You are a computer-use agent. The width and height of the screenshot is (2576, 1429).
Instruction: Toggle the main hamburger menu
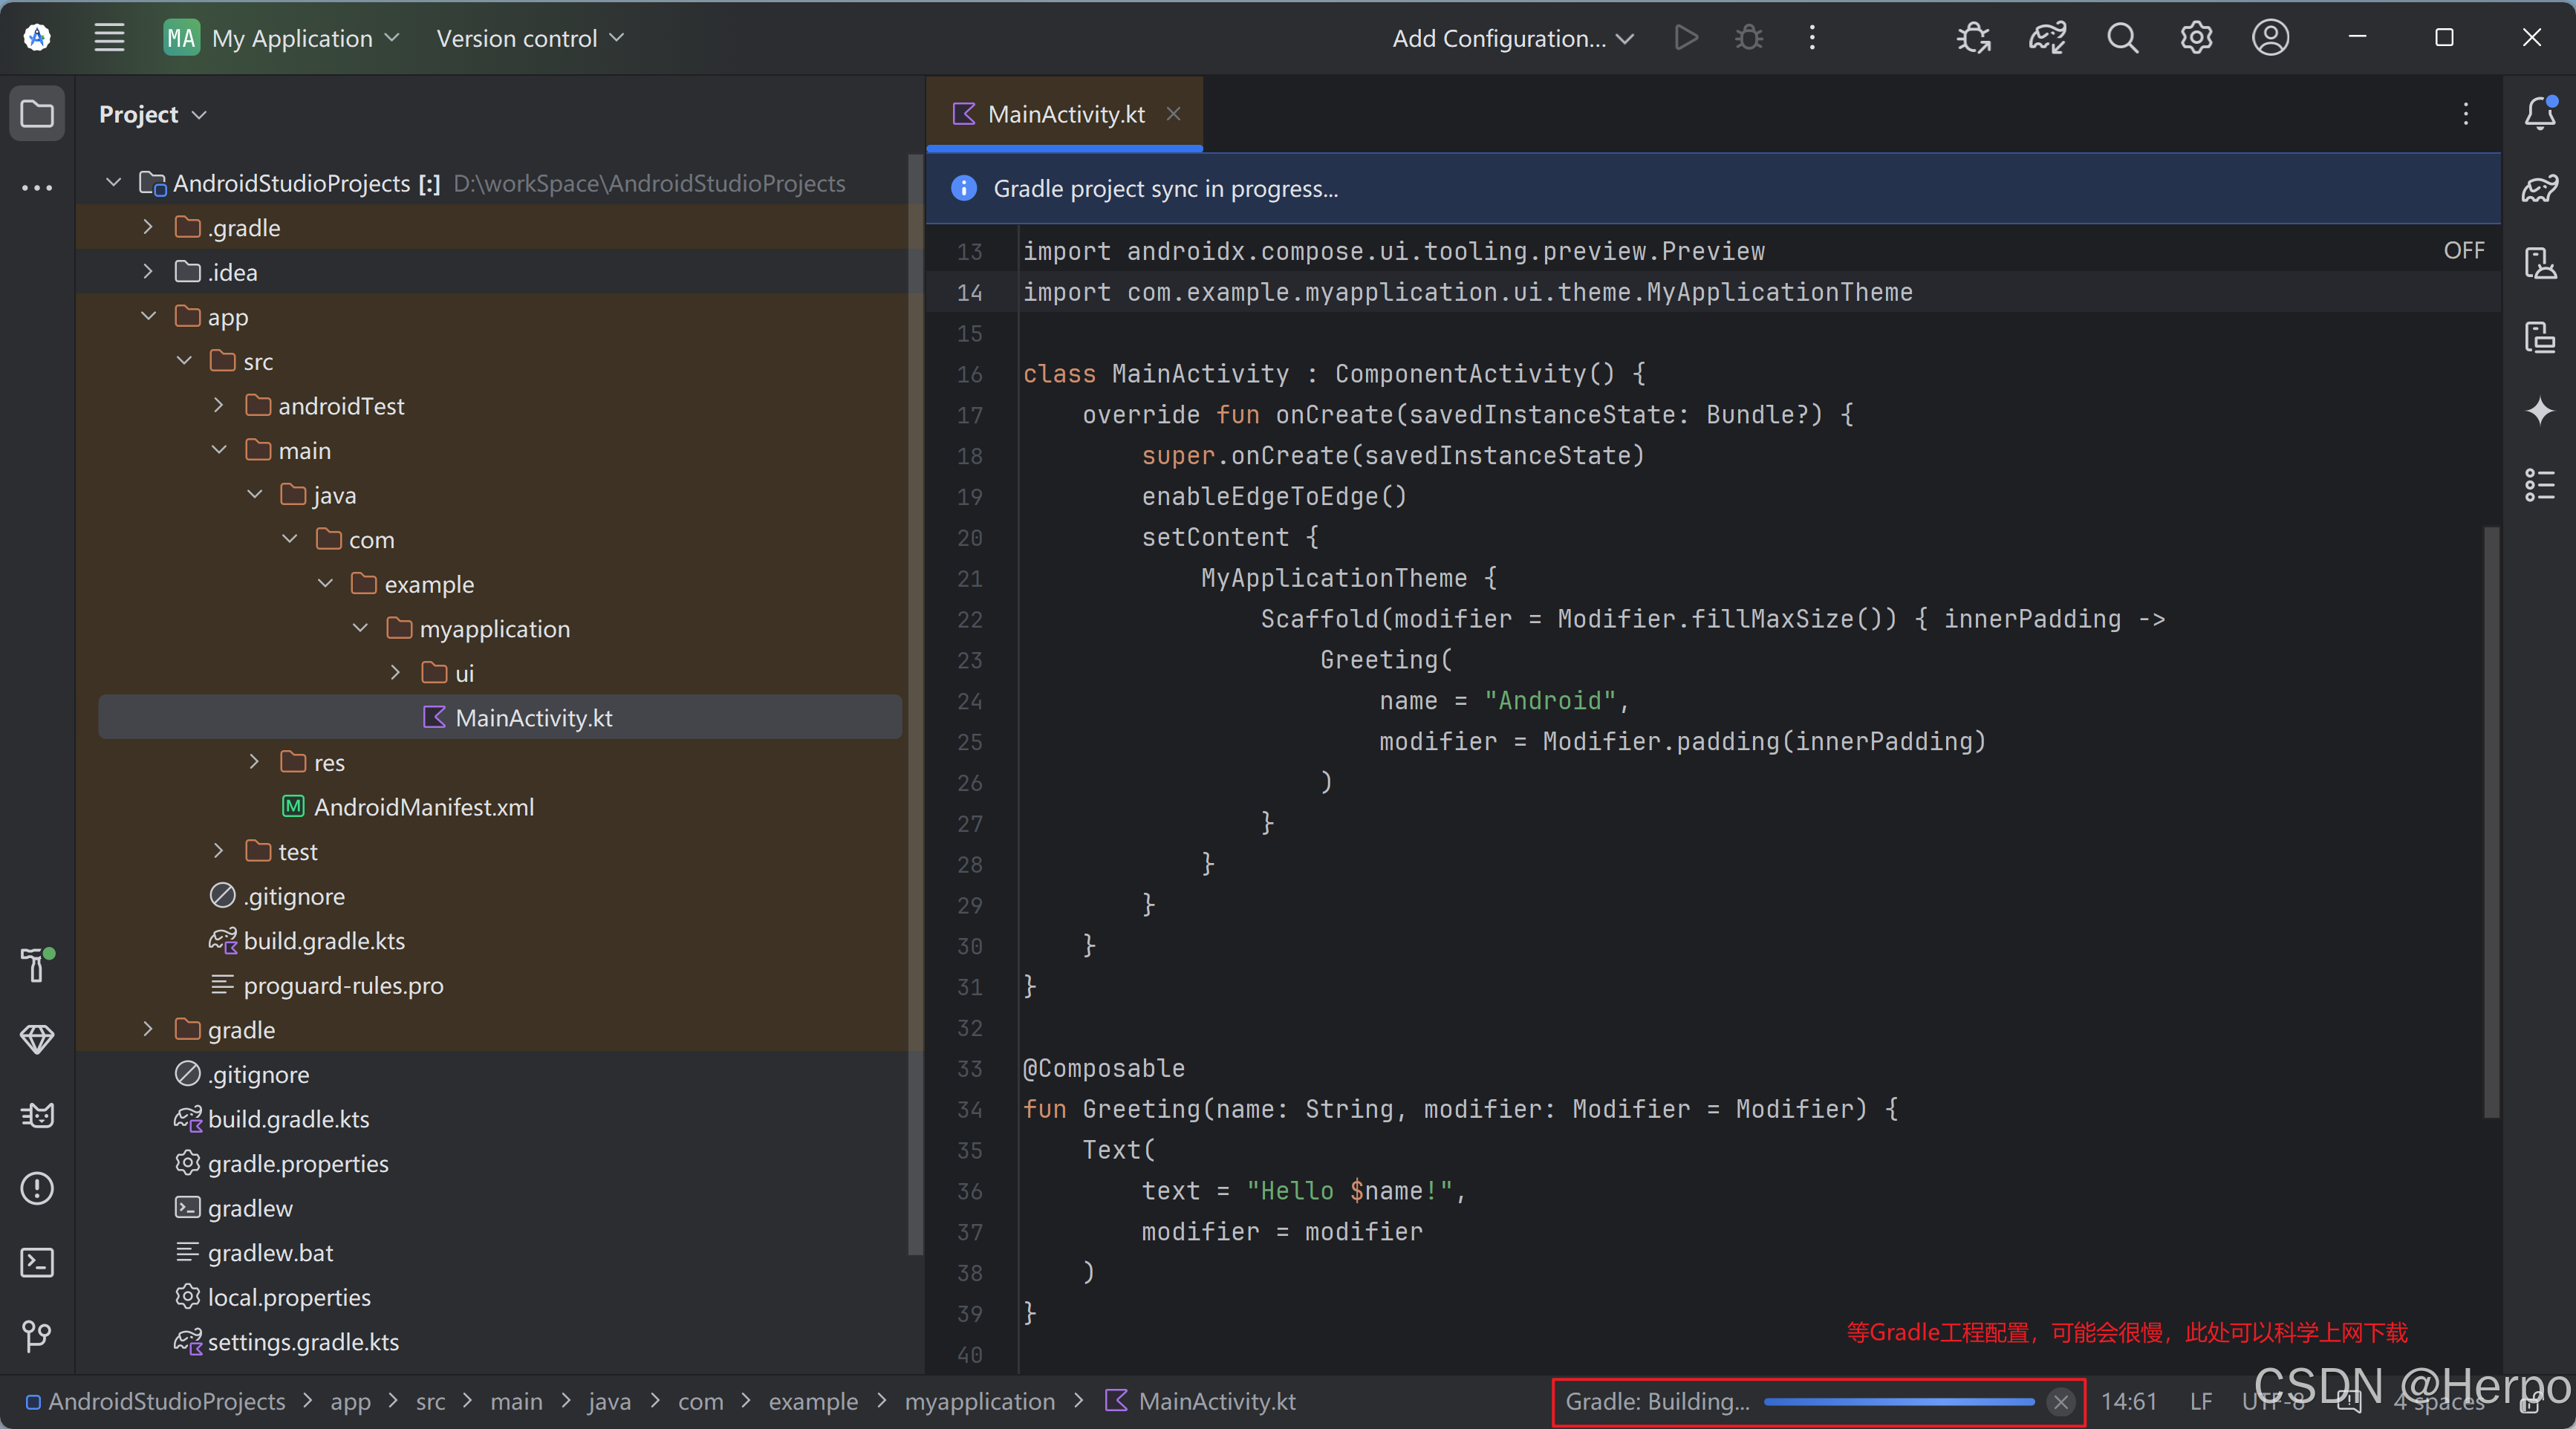pyautogui.click(x=109, y=38)
